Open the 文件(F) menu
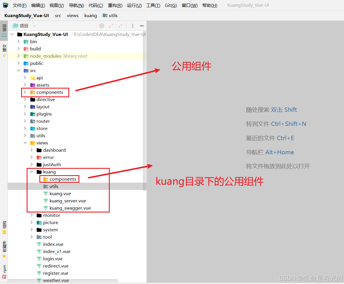This screenshot has height=284, width=344. click(x=19, y=5)
